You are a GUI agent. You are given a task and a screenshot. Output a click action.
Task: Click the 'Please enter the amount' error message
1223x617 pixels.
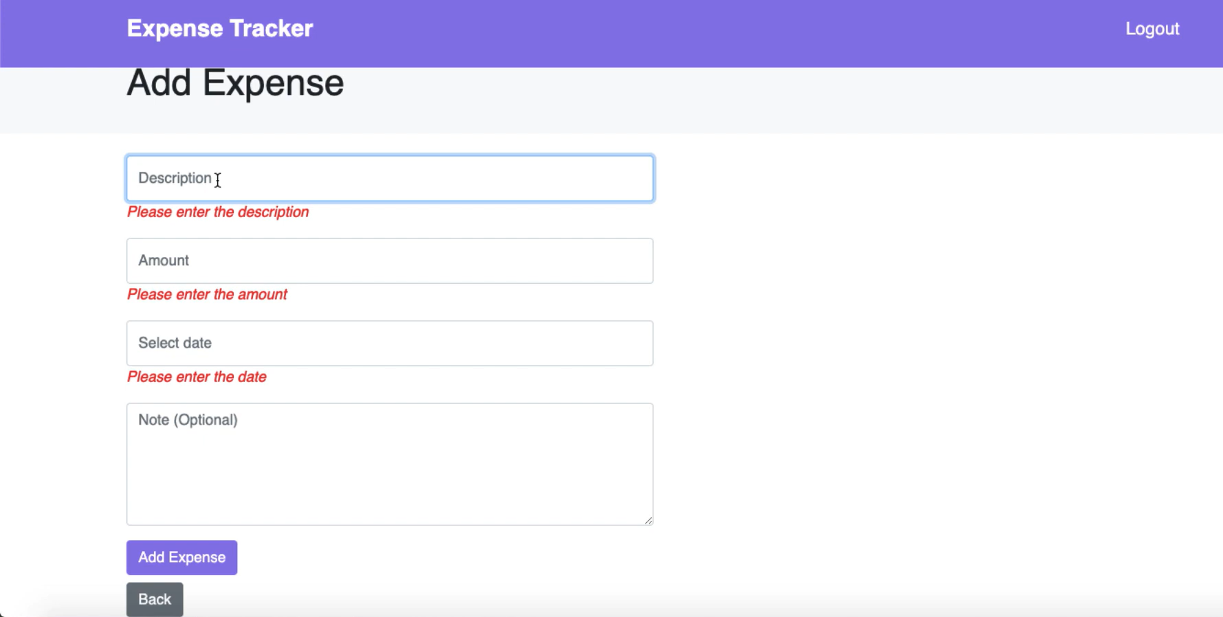point(206,294)
